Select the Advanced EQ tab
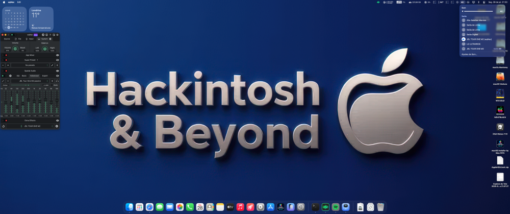 pyautogui.click(x=35, y=76)
